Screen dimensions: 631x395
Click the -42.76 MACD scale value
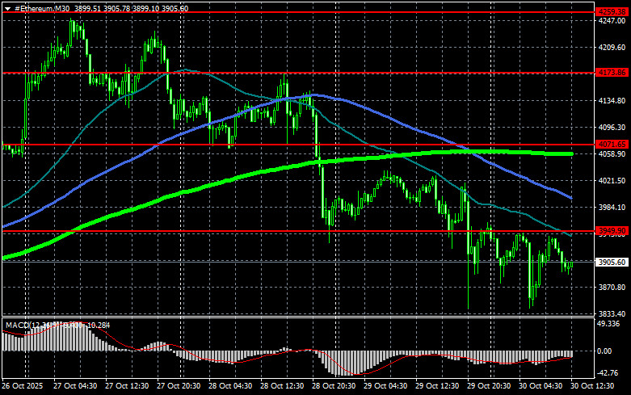[608, 373]
